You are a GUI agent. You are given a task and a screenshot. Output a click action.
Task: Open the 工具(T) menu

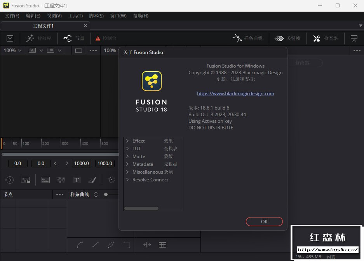(75, 16)
